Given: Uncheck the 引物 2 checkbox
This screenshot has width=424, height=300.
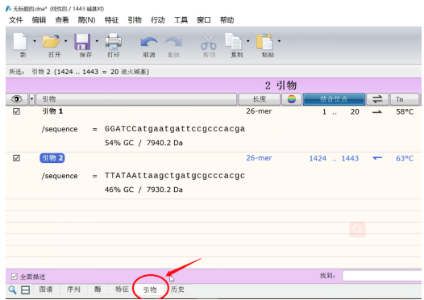Looking at the screenshot, I should click(x=16, y=158).
